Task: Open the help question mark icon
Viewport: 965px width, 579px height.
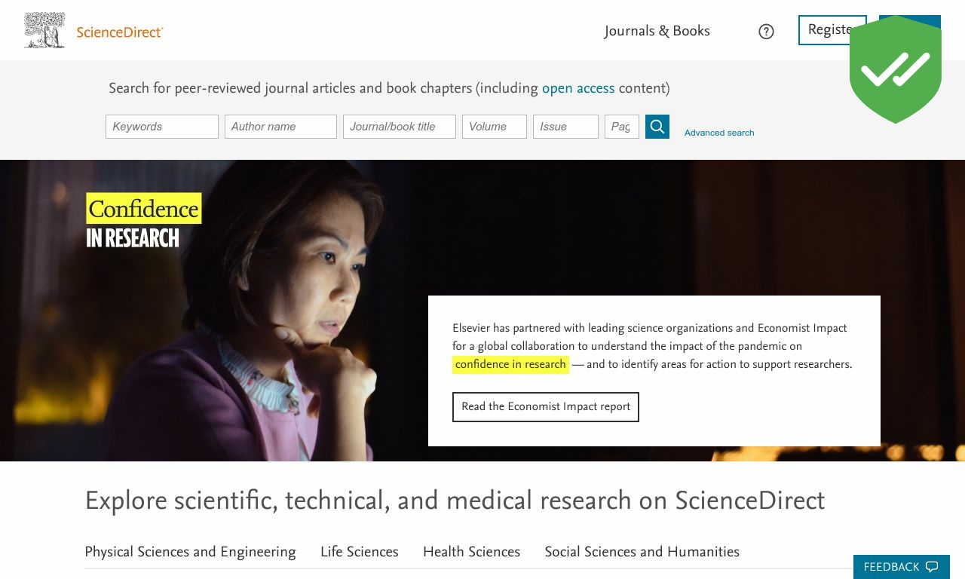Action: (x=766, y=31)
